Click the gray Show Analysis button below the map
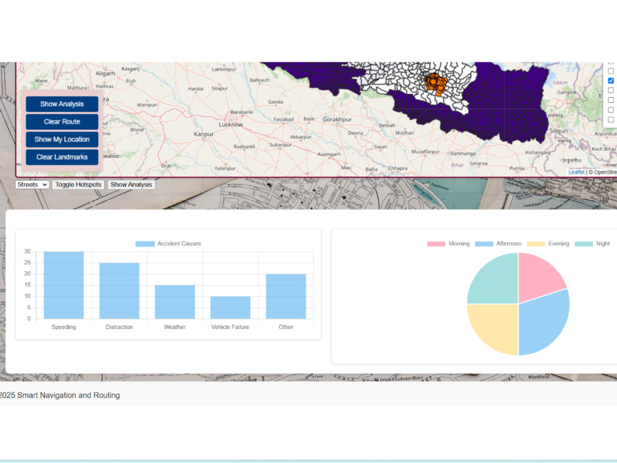 tap(131, 185)
